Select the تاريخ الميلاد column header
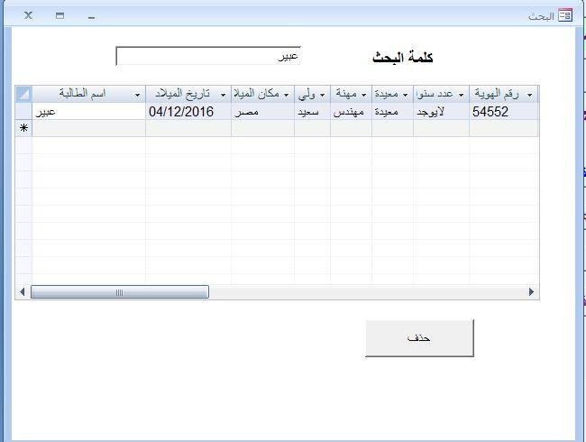Viewport: 586px width, 442px height. coord(188,94)
